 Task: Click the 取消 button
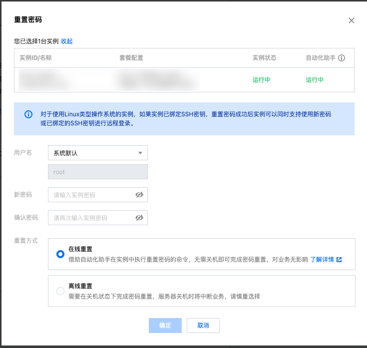[203, 326]
